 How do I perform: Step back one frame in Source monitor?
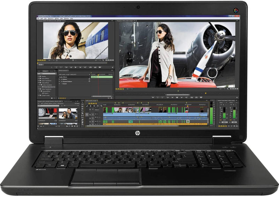pos(71,67)
